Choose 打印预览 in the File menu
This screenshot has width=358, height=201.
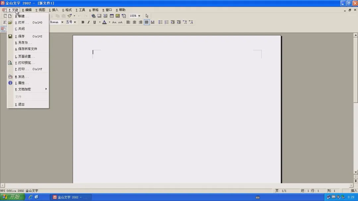[x=28, y=63]
